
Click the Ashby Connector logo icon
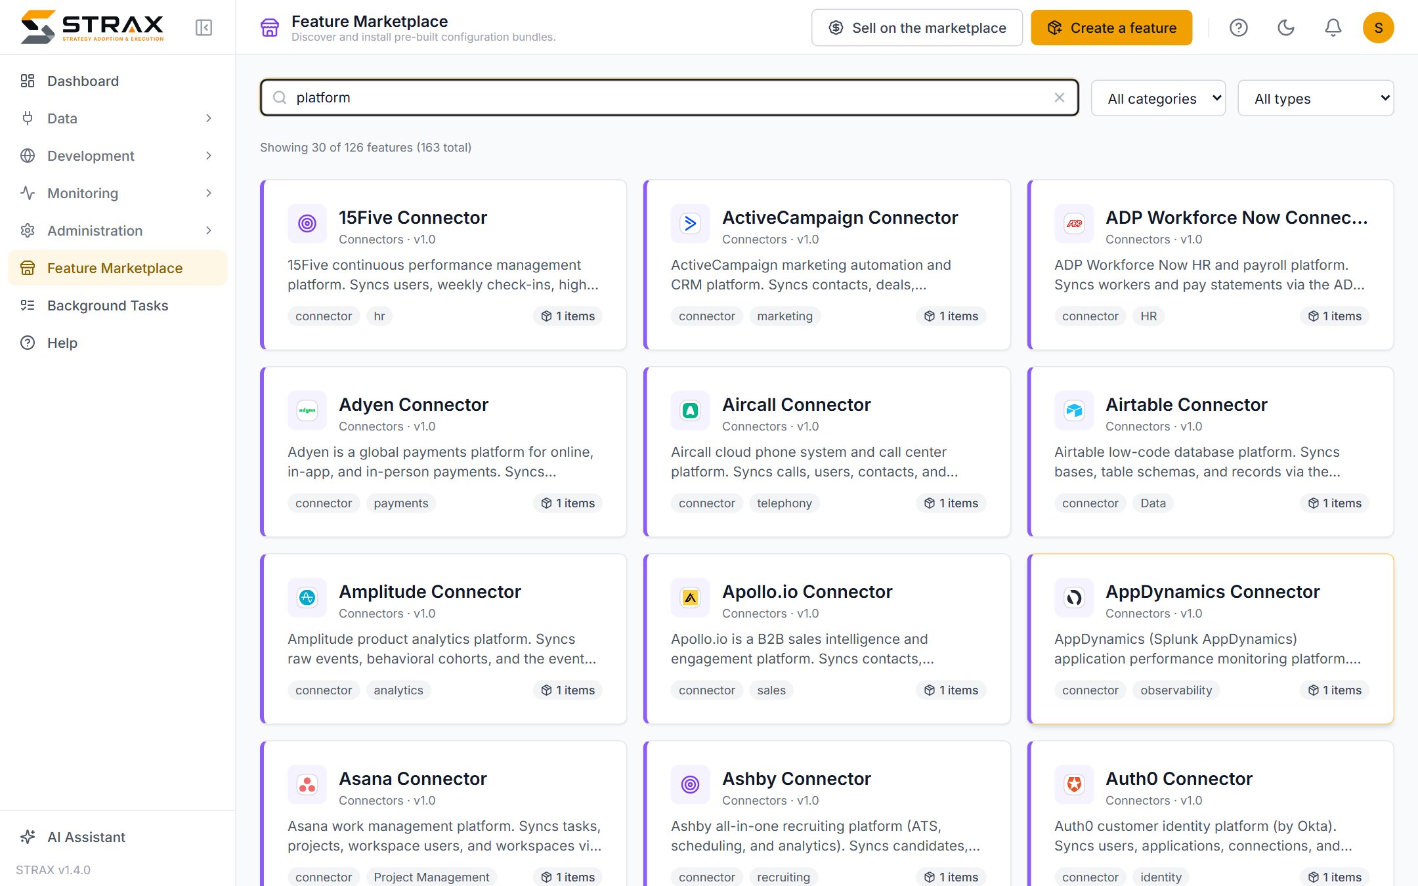(x=691, y=785)
